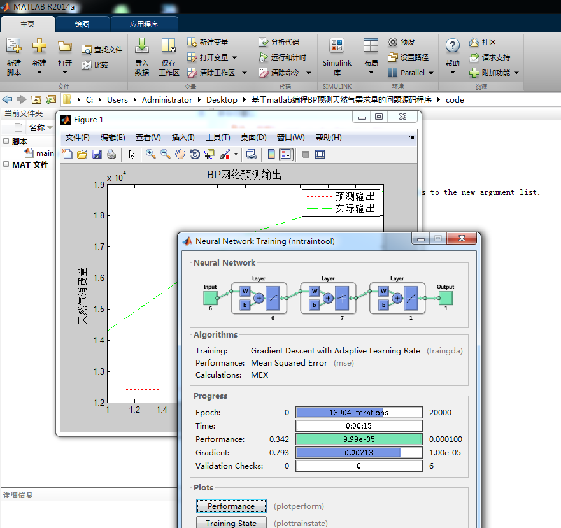
Task: Open file using the Open folder icon
Action: 65,46
